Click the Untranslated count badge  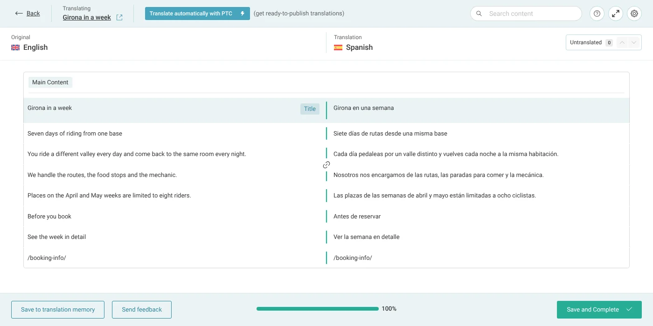click(x=609, y=42)
